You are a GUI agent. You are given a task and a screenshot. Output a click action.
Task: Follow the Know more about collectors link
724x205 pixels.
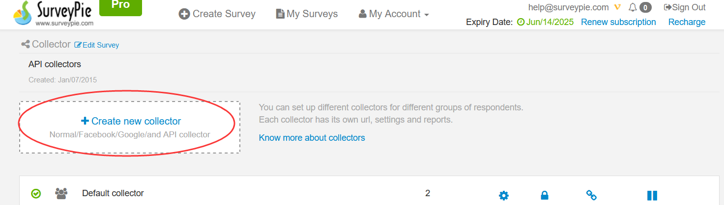click(312, 138)
